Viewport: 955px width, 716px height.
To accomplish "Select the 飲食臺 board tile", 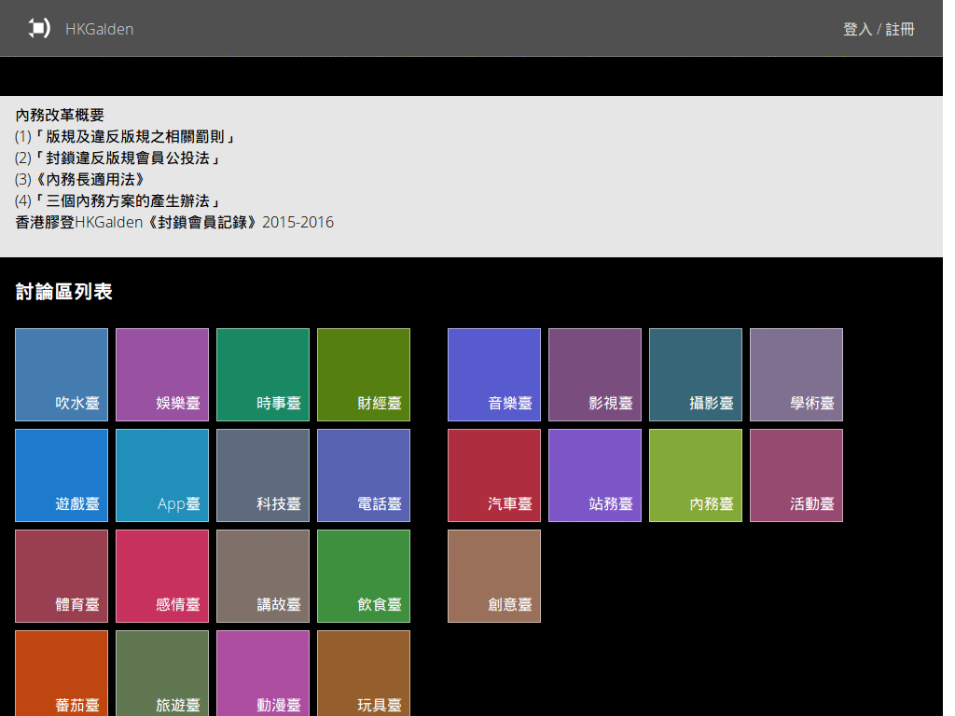I will click(x=364, y=576).
